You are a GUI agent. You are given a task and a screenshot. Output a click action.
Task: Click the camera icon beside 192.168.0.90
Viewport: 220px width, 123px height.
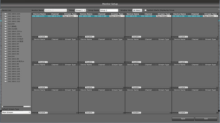click(x=6, y=54)
